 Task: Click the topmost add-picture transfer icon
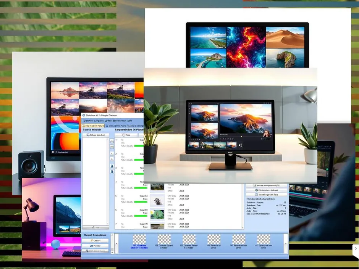[x=112, y=141]
